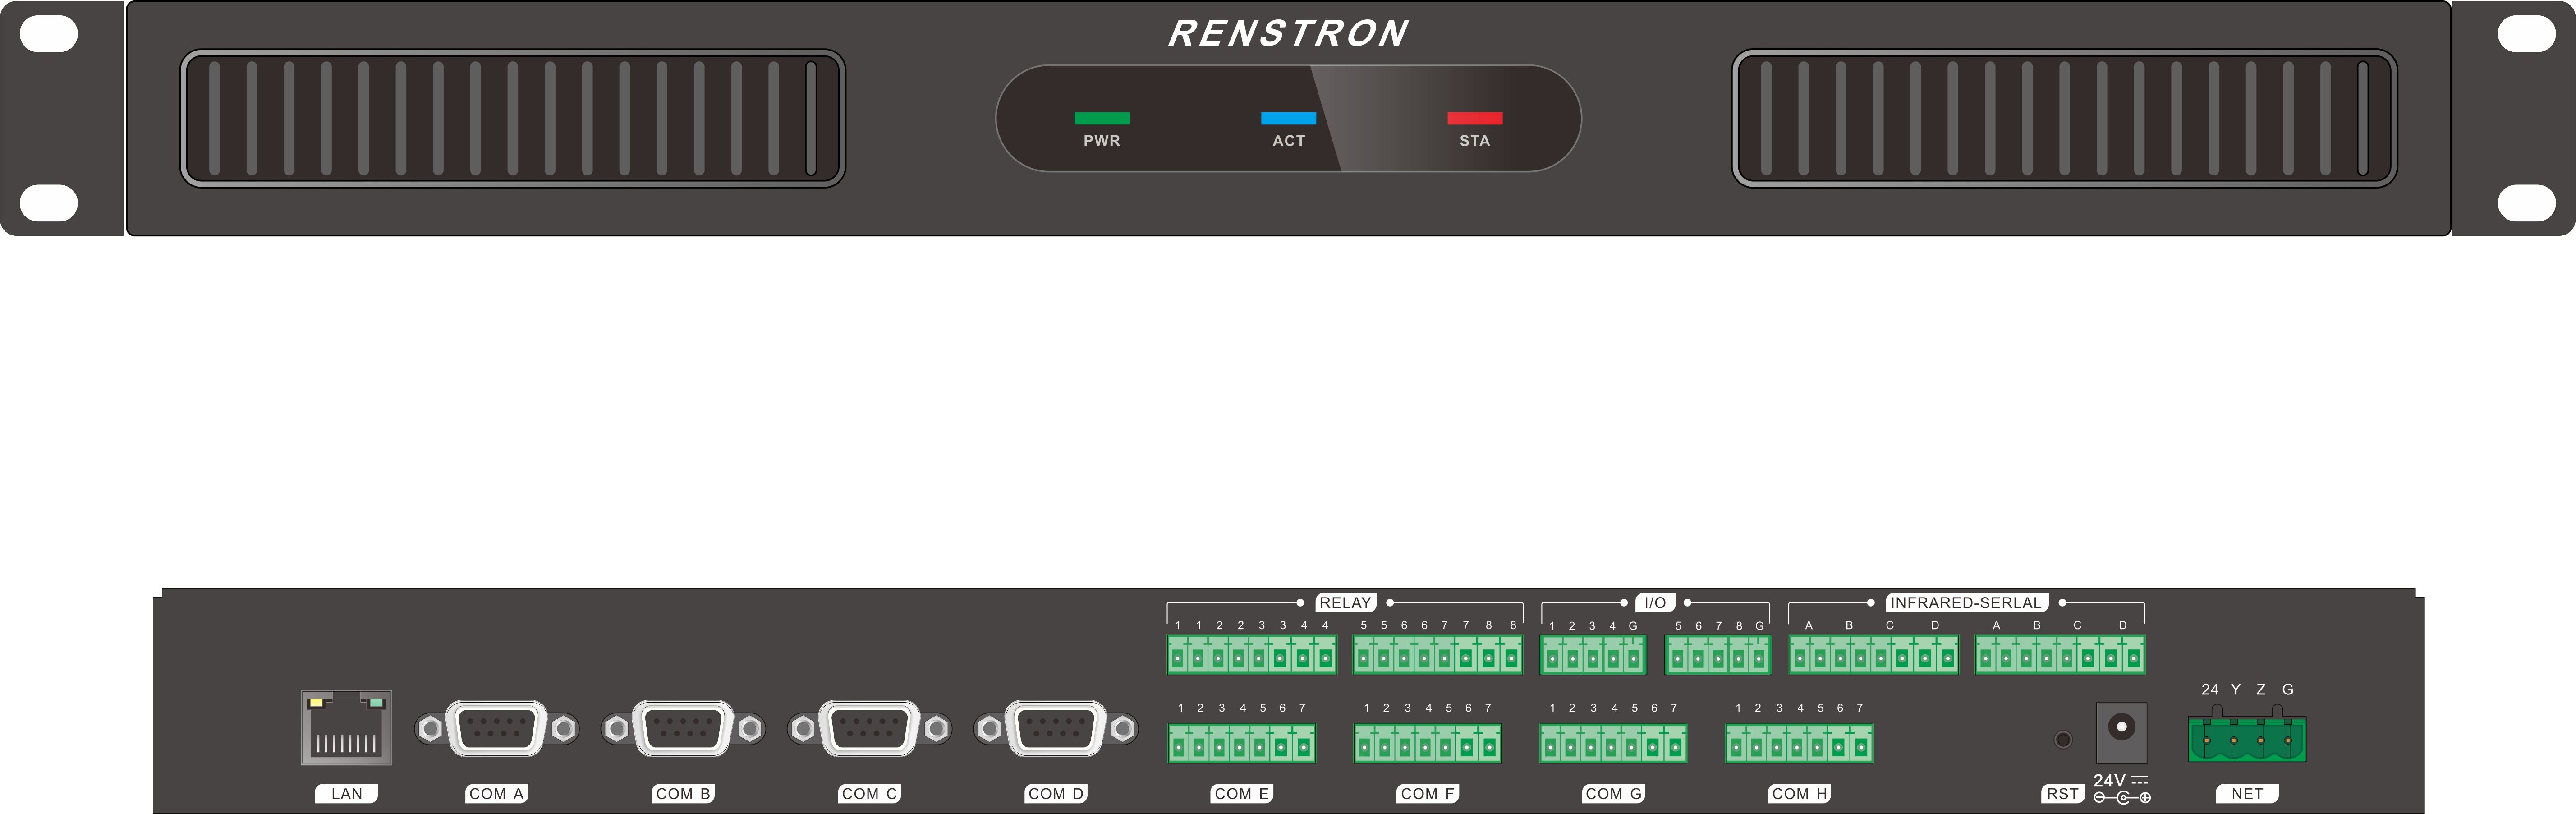Select the COM C serial connector
Image resolution: width=2576 pixels, height=814 pixels.
(869, 728)
